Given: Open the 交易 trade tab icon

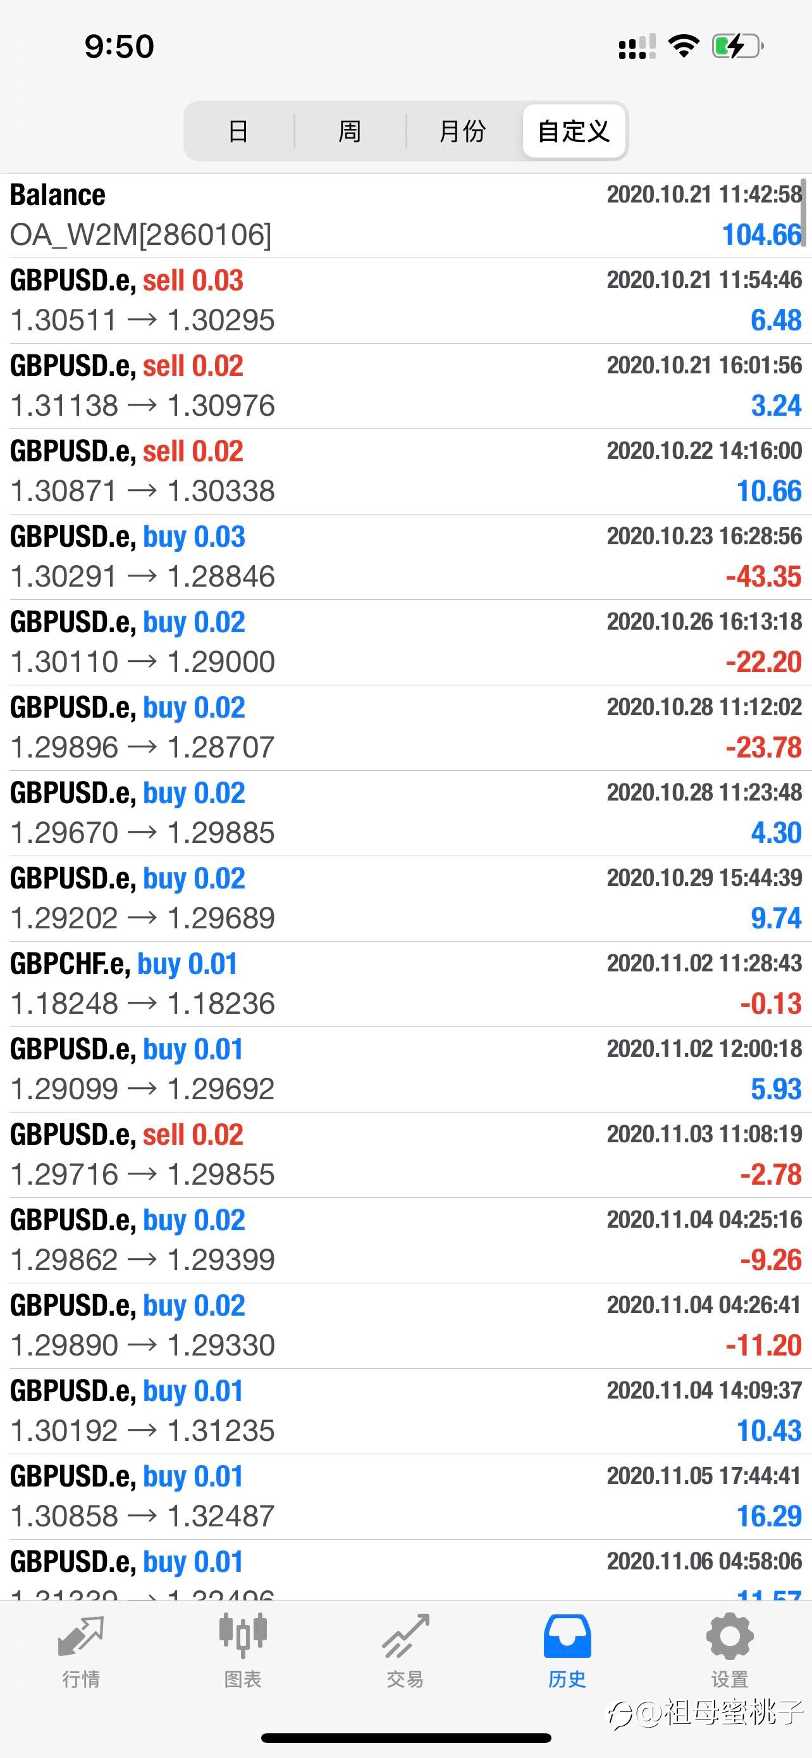Looking at the screenshot, I should [x=405, y=1636].
